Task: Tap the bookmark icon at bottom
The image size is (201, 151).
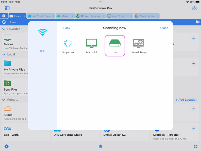Action: [x=100, y=146]
